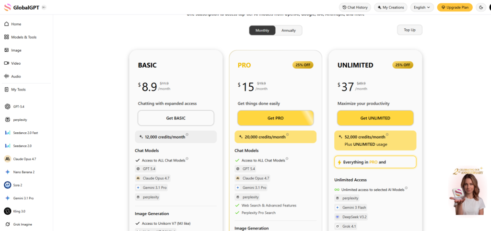Open Grok Imagine icon in sidebar
491x231 pixels.
[8, 224]
